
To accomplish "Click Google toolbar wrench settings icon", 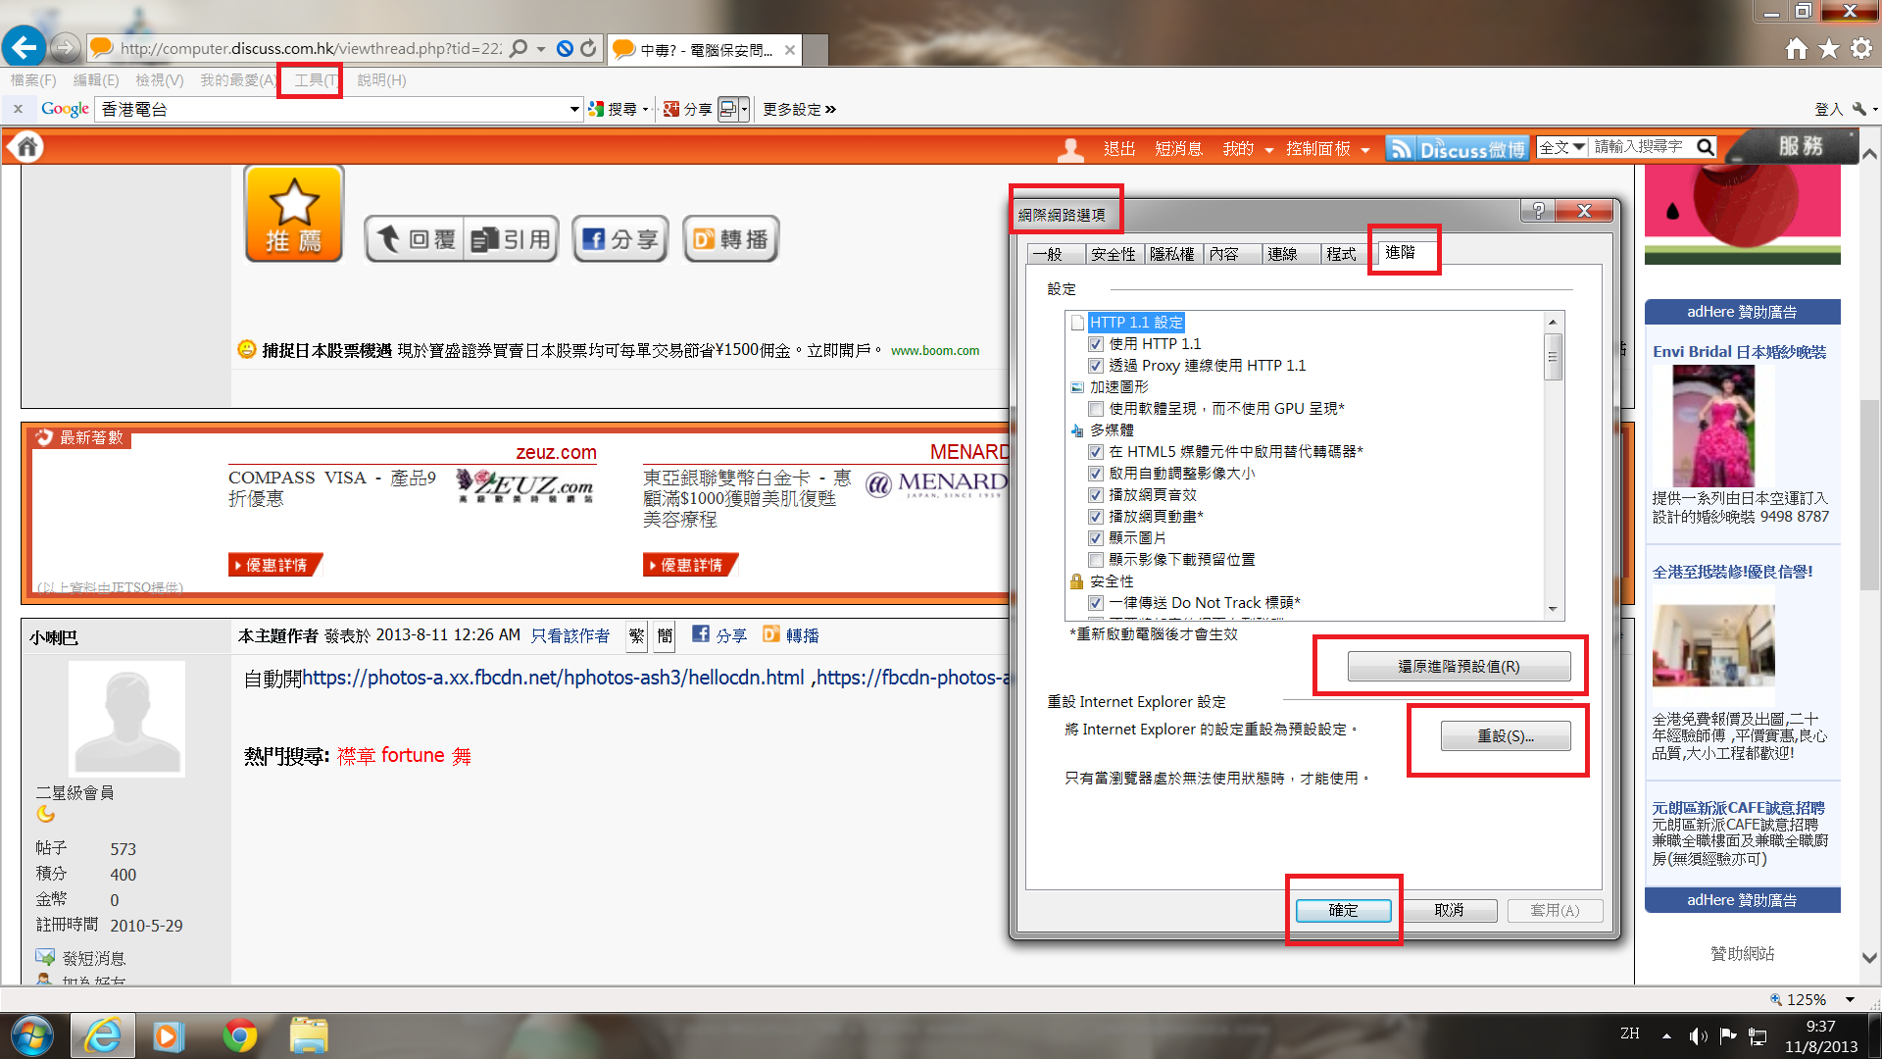I will [x=1859, y=109].
